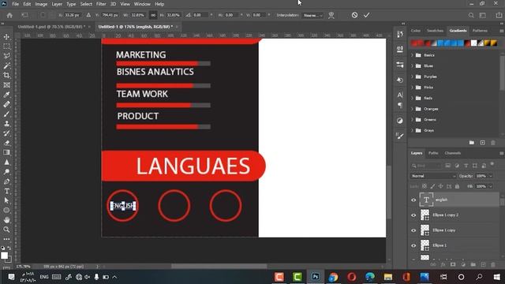Image resolution: width=505 pixels, height=284 pixels.
Task: Hide the Ellipse 1 copy 2 layer
Action: tap(413, 215)
